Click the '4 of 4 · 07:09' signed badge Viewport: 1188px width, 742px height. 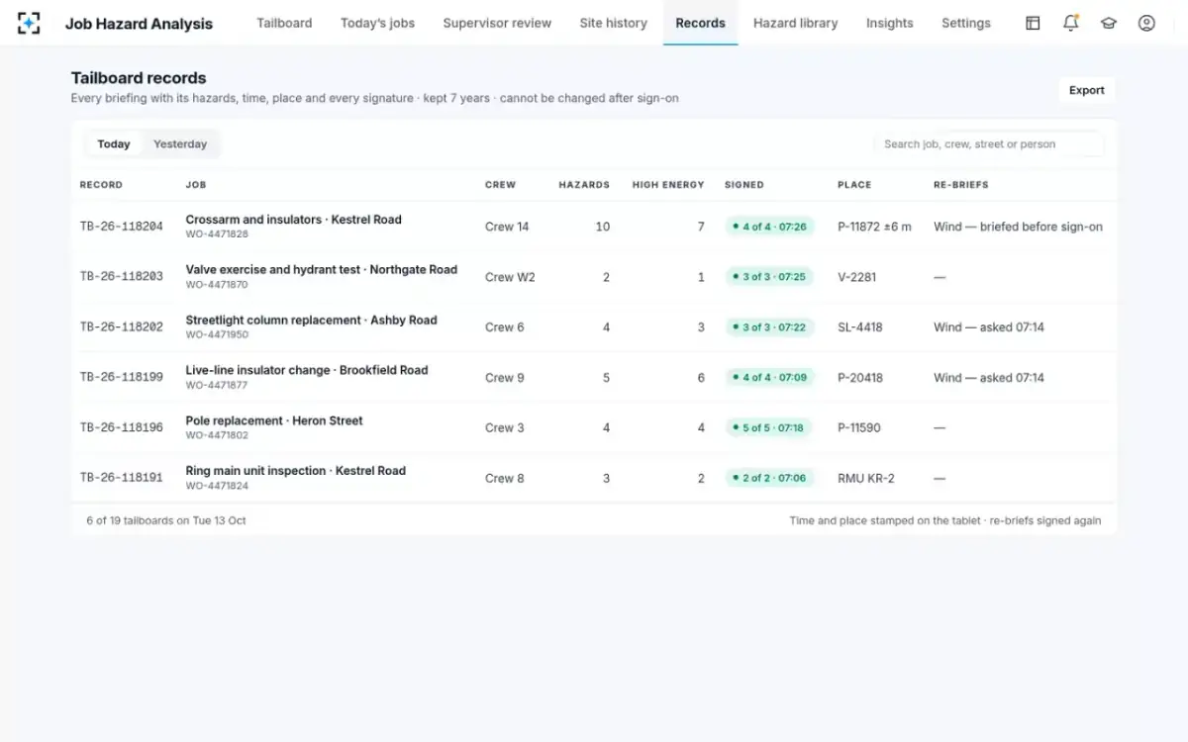click(x=769, y=378)
